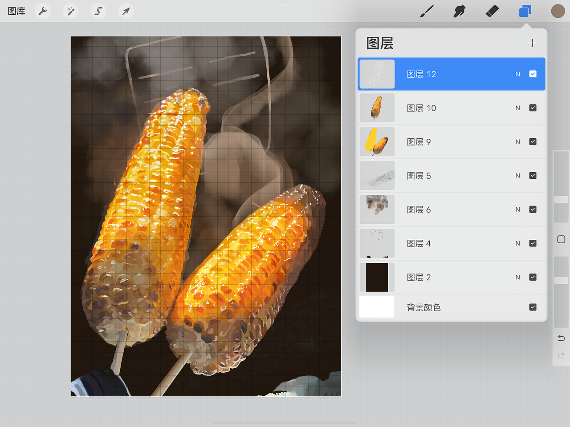Add a new layer with plus icon
570x427 pixels.
tap(532, 43)
